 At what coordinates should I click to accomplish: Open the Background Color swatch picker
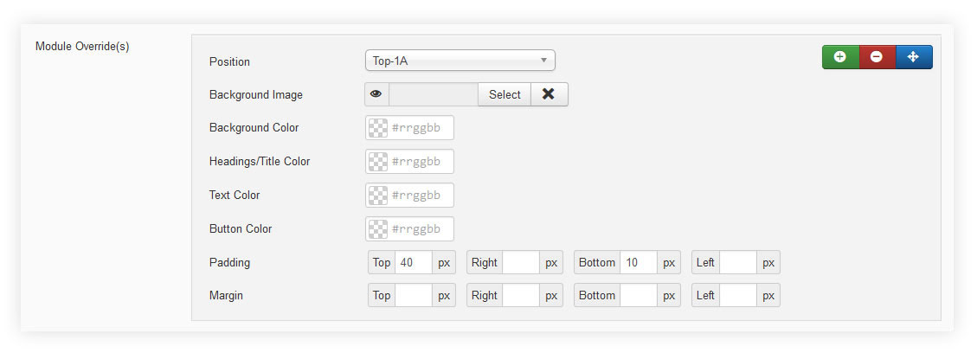coord(378,128)
